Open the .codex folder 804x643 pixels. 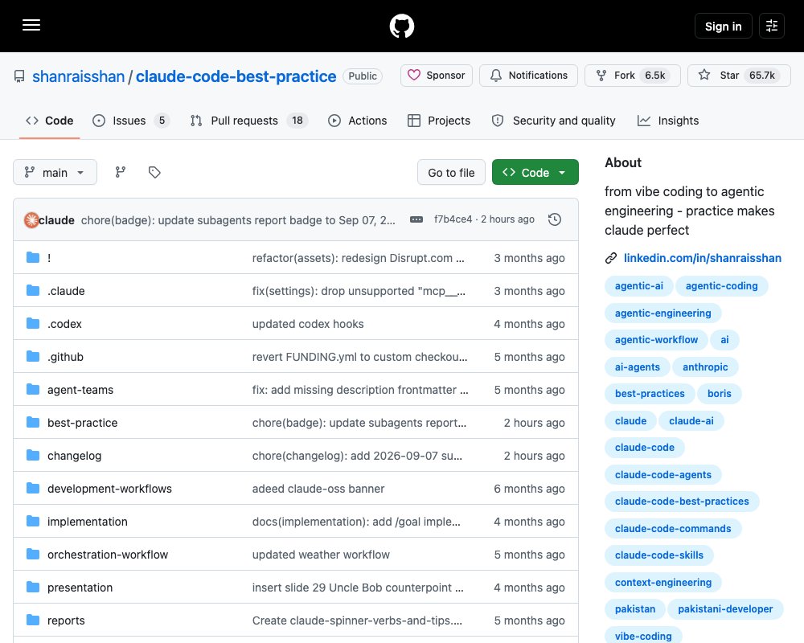[x=64, y=324]
